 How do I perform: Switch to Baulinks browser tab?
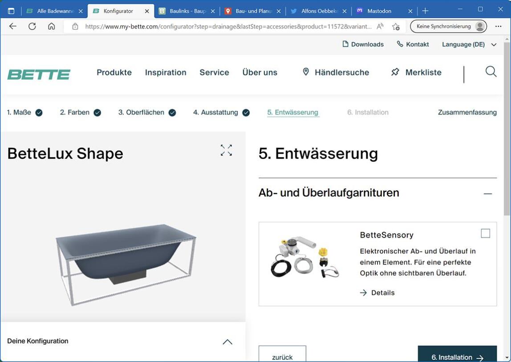(x=187, y=11)
